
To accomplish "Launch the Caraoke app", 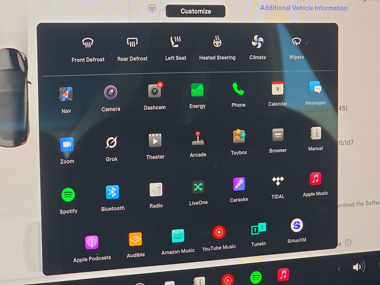I will (x=239, y=184).
